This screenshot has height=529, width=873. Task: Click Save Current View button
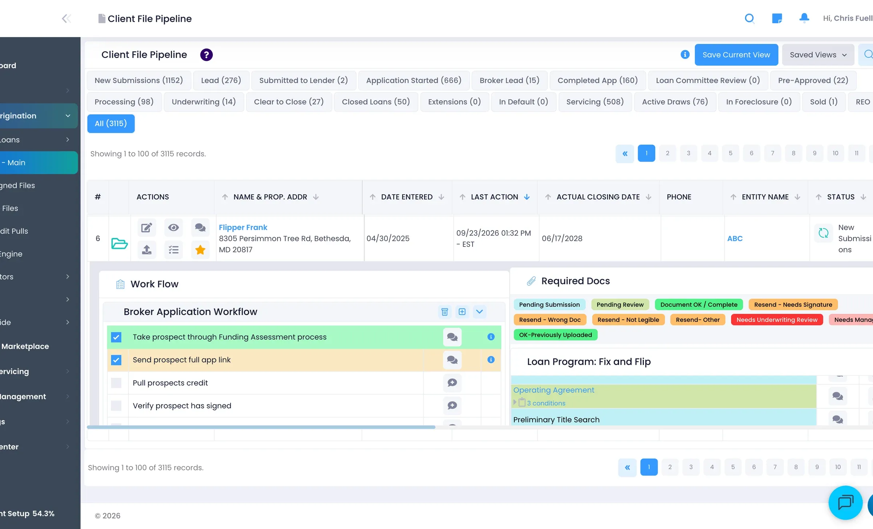click(x=736, y=55)
